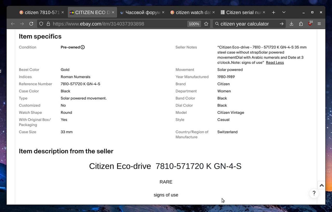The image size is (332, 212).
Task: Click the Citizen Vintage model value
Action: (x=231, y=113)
